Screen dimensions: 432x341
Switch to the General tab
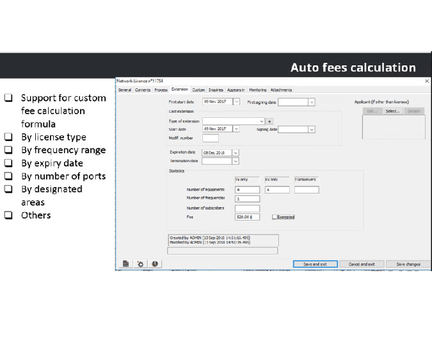pos(125,90)
